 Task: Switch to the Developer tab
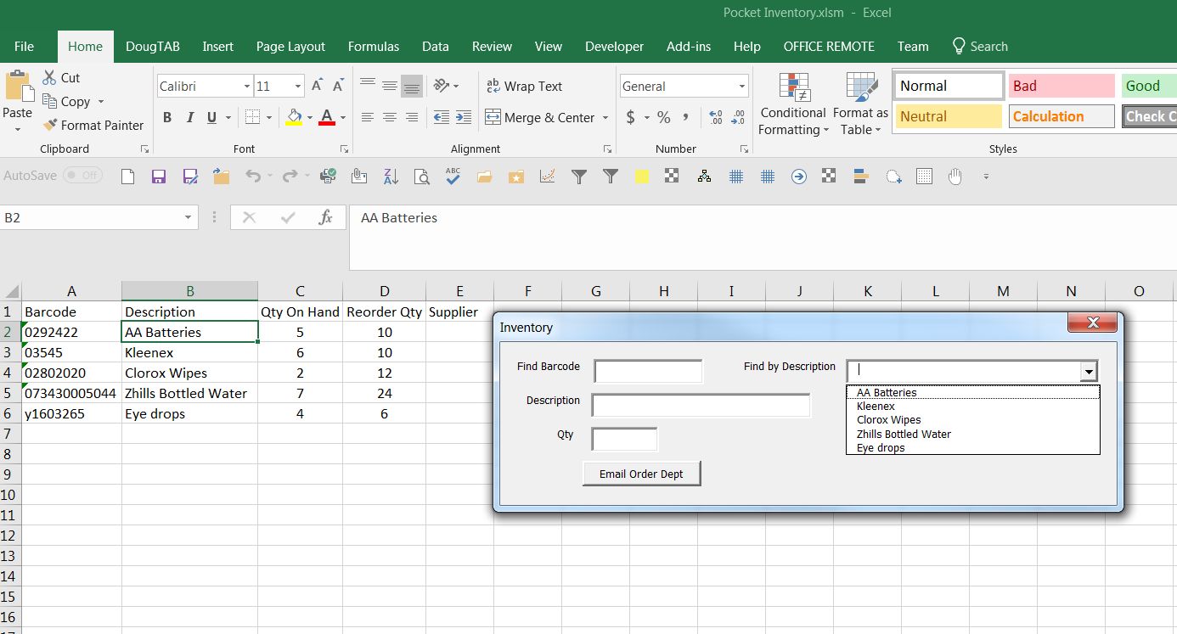pos(614,47)
